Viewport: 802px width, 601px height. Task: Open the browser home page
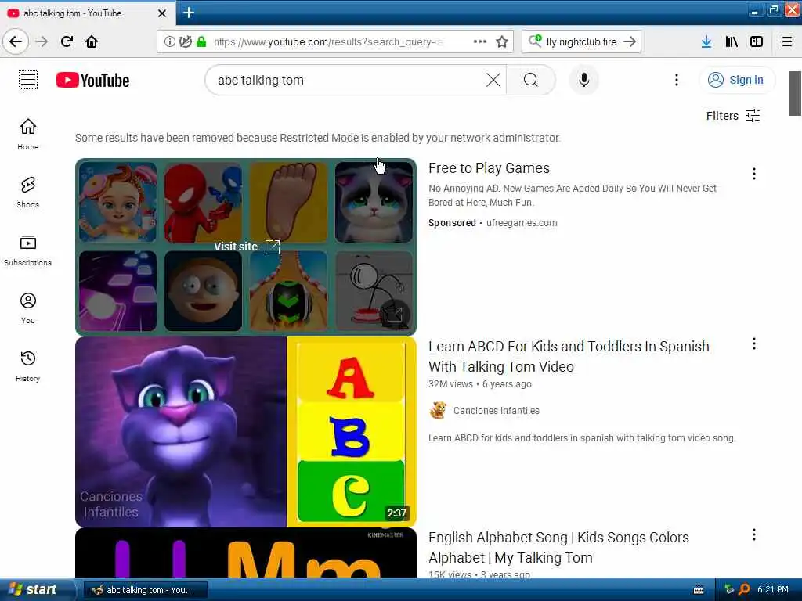click(x=92, y=41)
